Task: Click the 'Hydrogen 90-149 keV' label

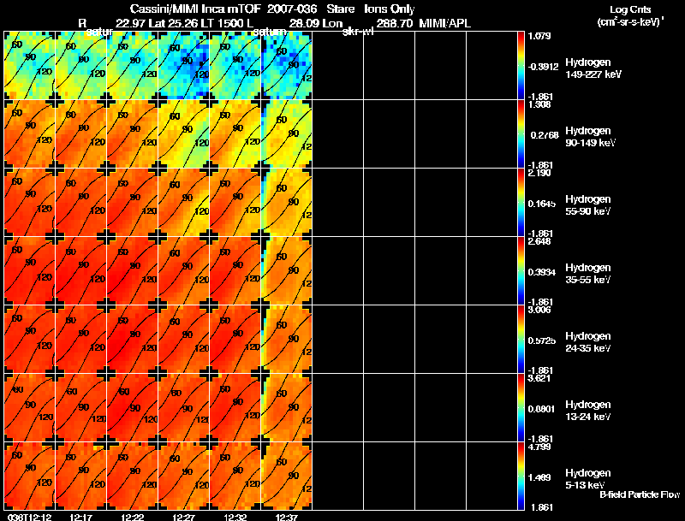Action: coord(591,137)
